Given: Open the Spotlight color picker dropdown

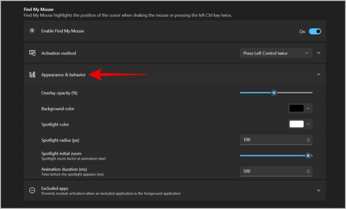Looking at the screenshot, I should (x=308, y=124).
